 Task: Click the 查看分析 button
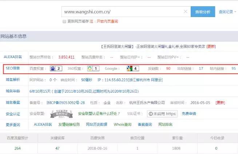[x=203, y=12]
